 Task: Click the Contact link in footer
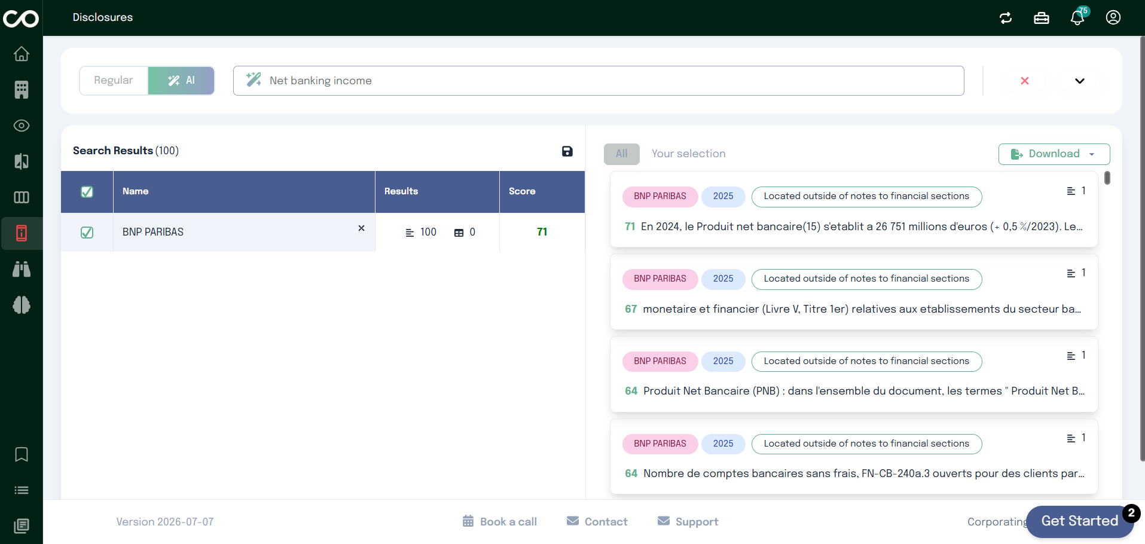point(597,522)
